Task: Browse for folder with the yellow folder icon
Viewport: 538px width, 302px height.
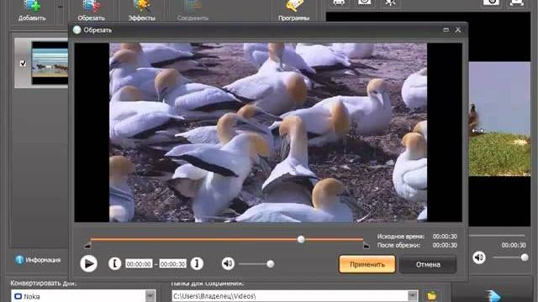Action: (431, 295)
